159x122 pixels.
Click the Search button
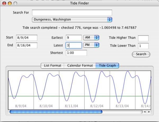141,54
